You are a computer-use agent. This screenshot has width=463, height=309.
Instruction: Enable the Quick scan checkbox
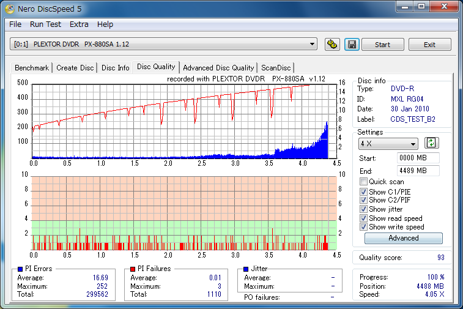pyautogui.click(x=364, y=182)
